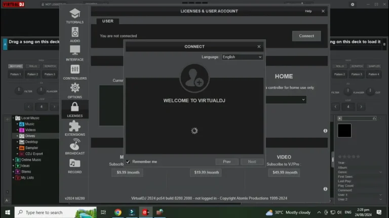Open the Genre field dropdown

pos(380,172)
